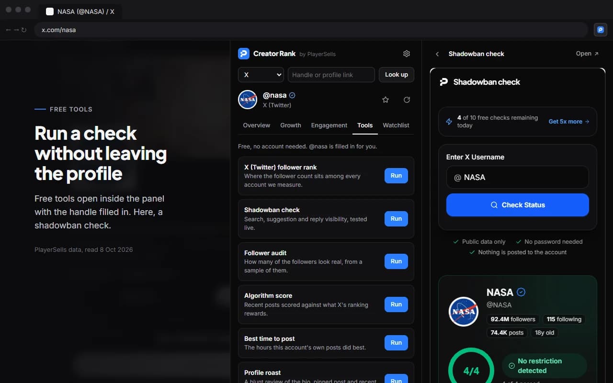Go back from Shadowban check panel

point(437,54)
